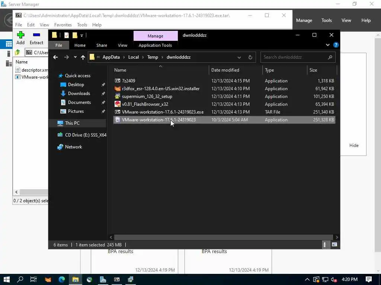Open recent locations dropdown arrow

click(x=75, y=57)
